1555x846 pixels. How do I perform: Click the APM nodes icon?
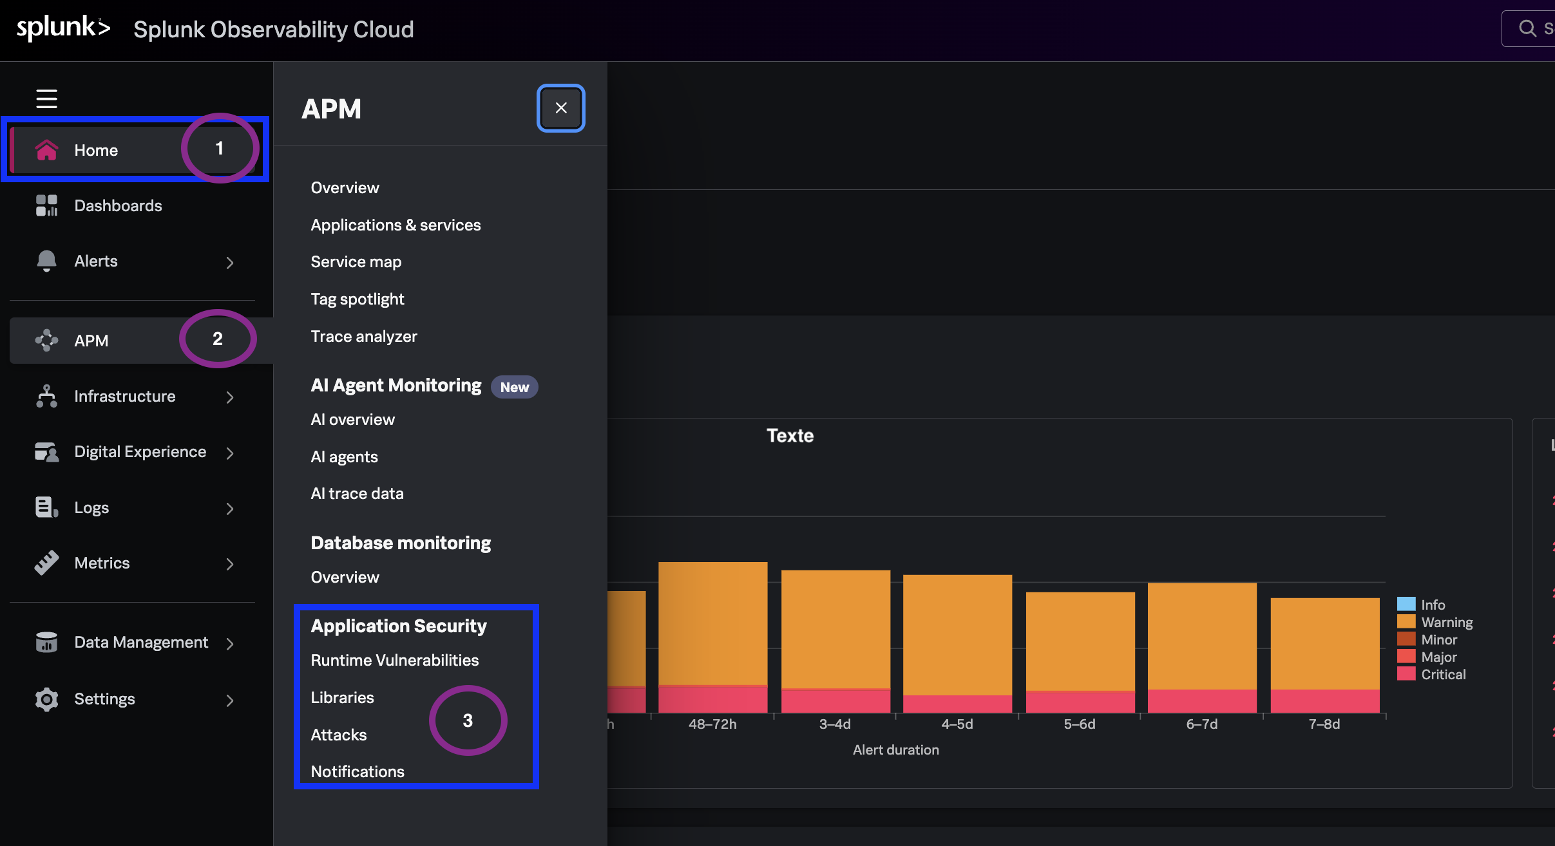pyautogui.click(x=46, y=341)
